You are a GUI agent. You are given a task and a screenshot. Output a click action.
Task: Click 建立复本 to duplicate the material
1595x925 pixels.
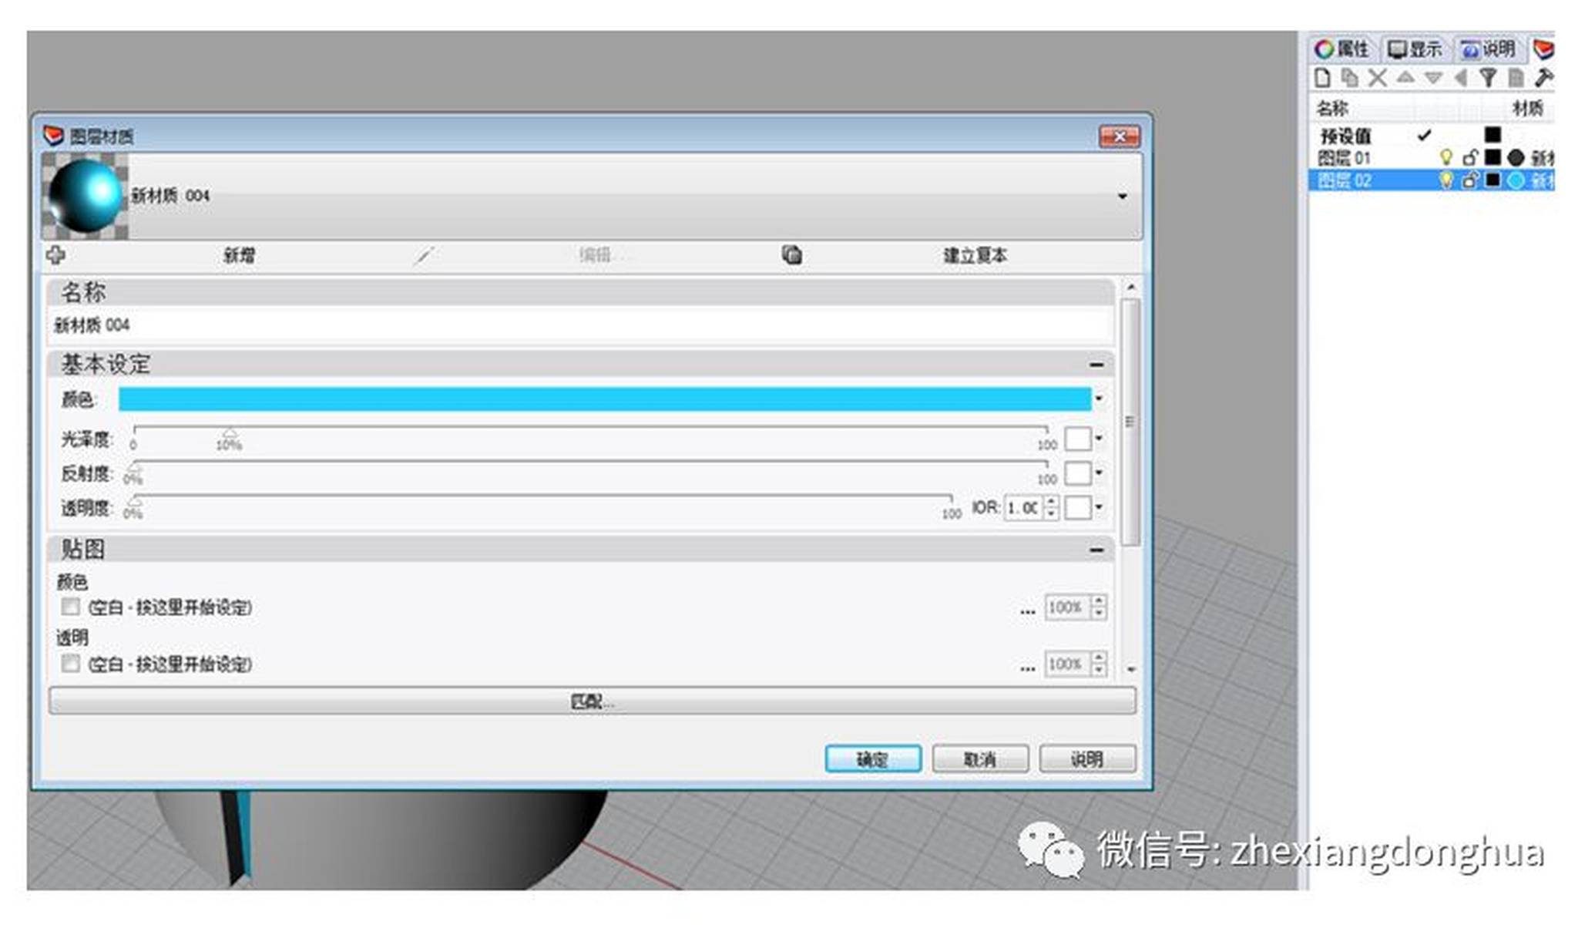tap(975, 255)
